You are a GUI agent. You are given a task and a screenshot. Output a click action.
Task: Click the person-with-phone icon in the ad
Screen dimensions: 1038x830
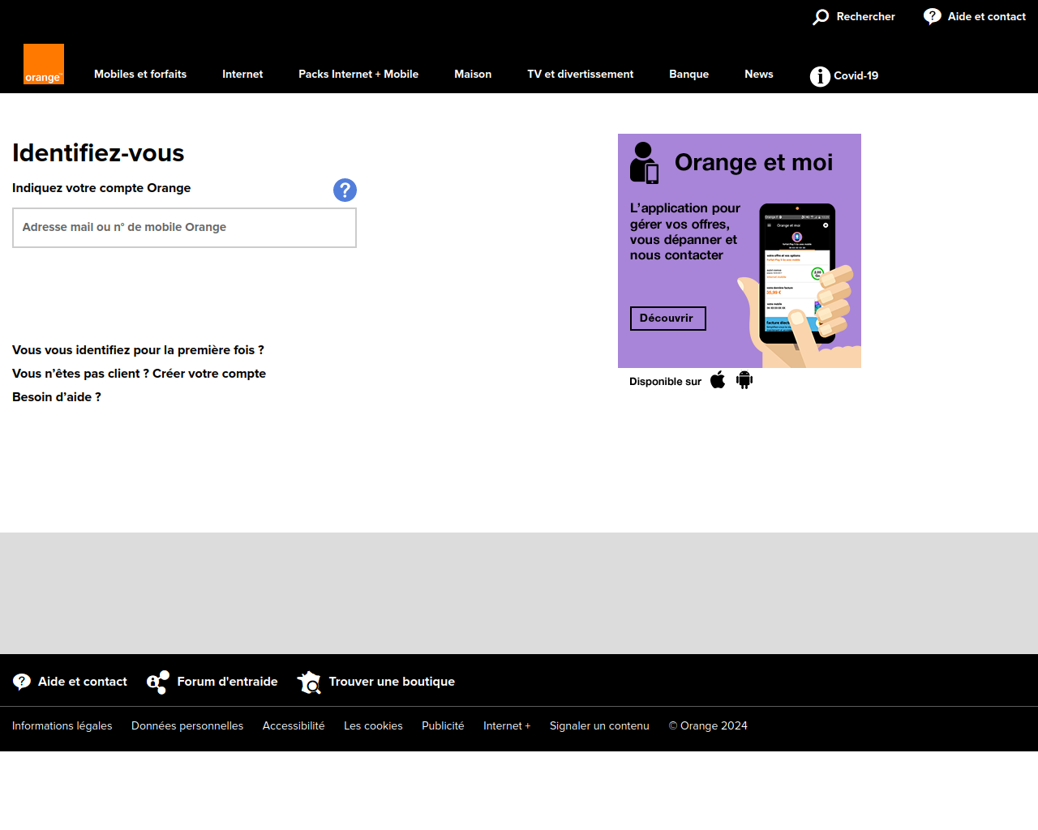645,163
